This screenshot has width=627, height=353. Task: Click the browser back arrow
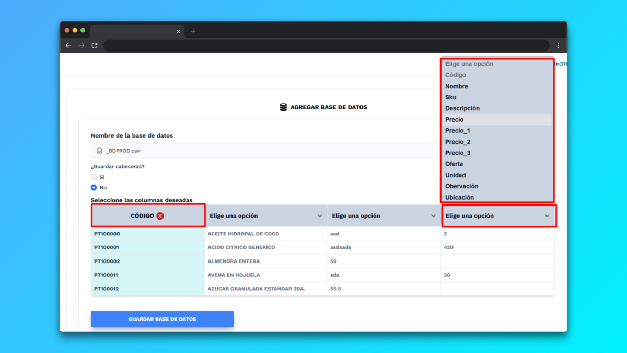point(68,45)
